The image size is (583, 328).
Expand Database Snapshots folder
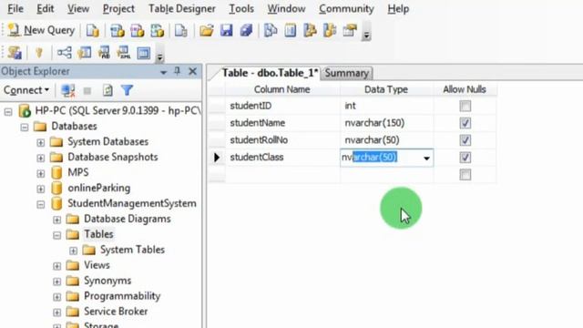pyautogui.click(x=40, y=158)
